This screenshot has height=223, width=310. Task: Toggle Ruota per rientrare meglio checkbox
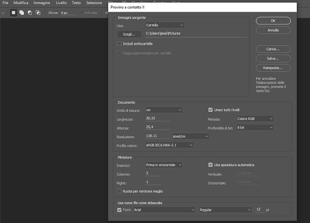pos(119,191)
